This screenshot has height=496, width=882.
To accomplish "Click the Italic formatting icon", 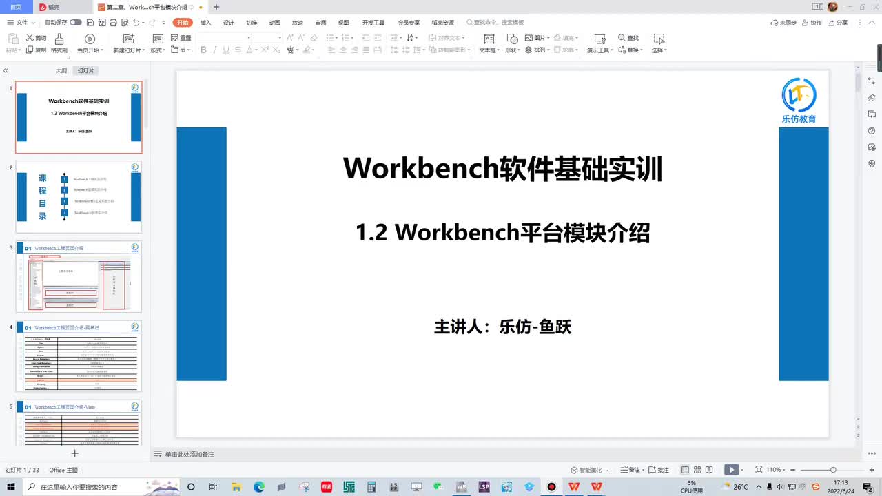I will [x=215, y=50].
